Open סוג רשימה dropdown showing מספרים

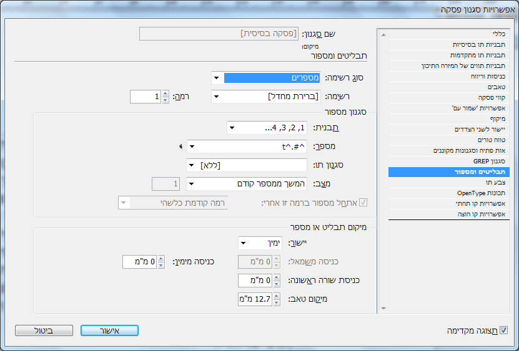tap(266, 78)
